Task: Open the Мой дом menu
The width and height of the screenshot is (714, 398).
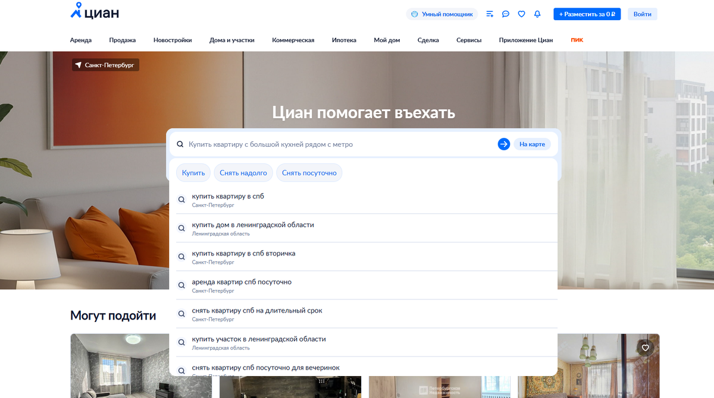Action: pos(387,40)
